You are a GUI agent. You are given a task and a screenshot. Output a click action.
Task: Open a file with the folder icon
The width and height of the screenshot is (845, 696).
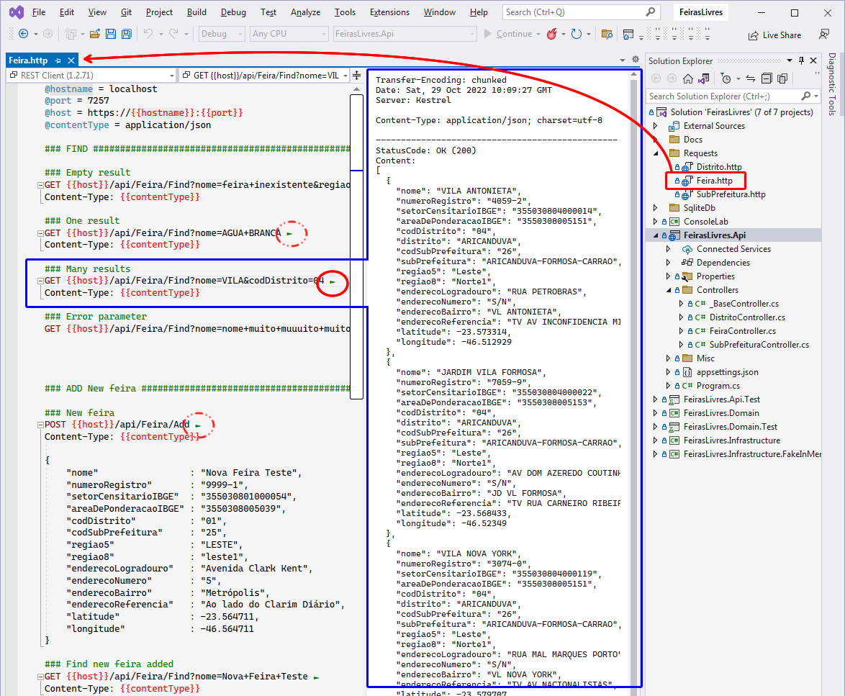coord(95,34)
